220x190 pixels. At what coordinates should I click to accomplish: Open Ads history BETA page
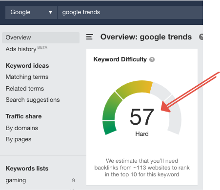point(26,49)
